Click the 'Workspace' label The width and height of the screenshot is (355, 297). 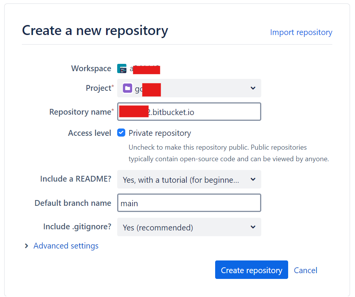click(x=91, y=68)
